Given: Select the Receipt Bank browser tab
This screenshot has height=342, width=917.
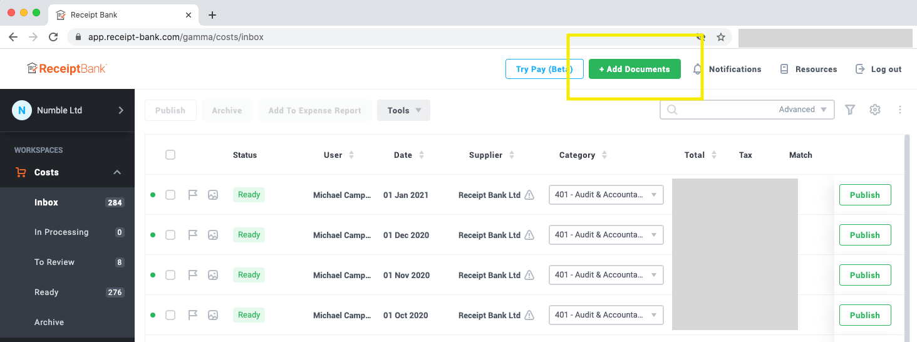Looking at the screenshot, I should [x=123, y=14].
